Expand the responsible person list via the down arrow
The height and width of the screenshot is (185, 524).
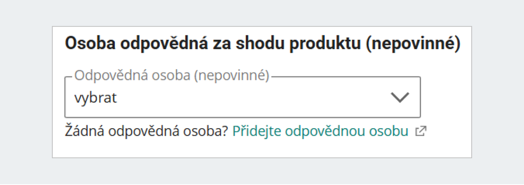click(x=400, y=98)
